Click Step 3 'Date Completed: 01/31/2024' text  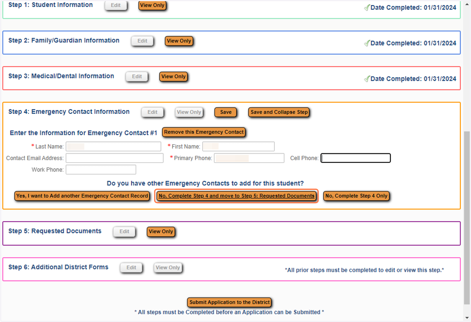coord(413,79)
